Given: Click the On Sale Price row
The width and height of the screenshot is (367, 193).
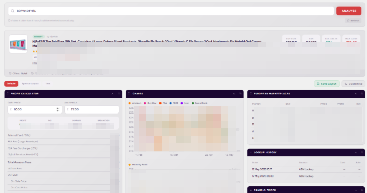Looking at the screenshot, I should coord(63,181).
